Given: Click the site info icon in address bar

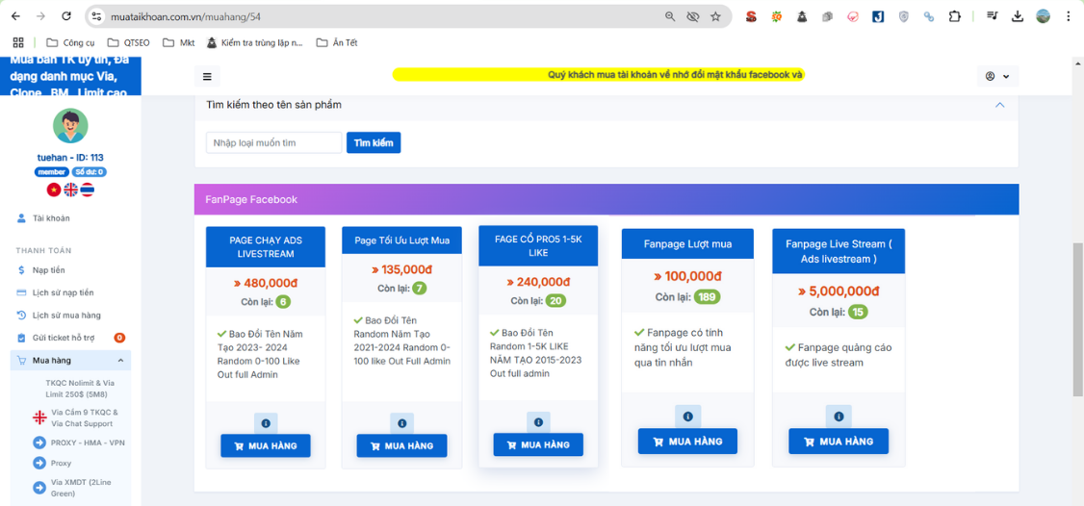Looking at the screenshot, I should pos(96,16).
